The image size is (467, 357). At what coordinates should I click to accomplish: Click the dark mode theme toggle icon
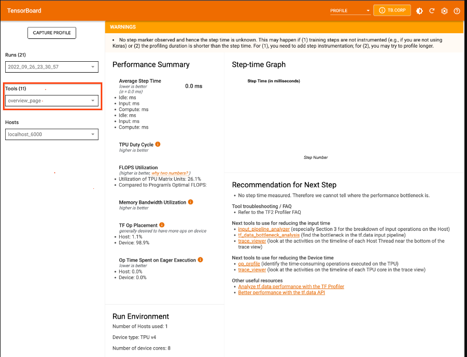tap(419, 11)
